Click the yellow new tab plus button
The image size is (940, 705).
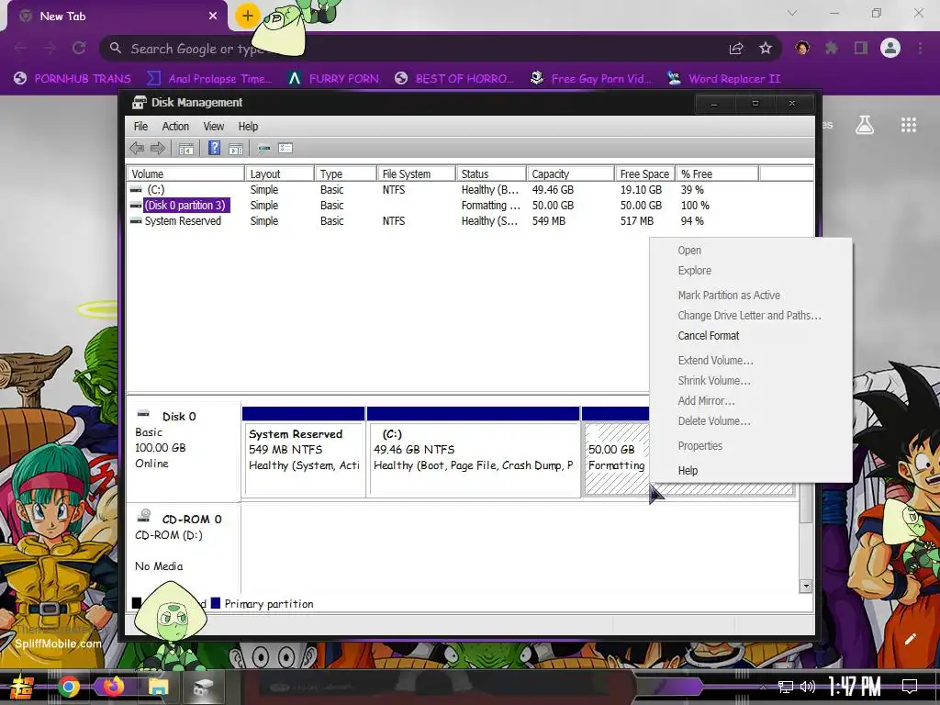(x=247, y=16)
